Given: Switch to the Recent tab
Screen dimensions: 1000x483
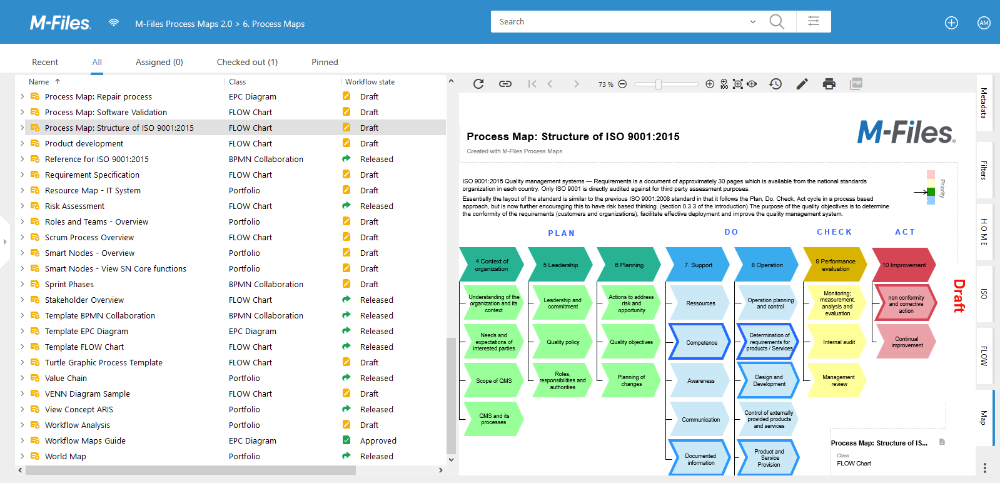Looking at the screenshot, I should [x=45, y=62].
